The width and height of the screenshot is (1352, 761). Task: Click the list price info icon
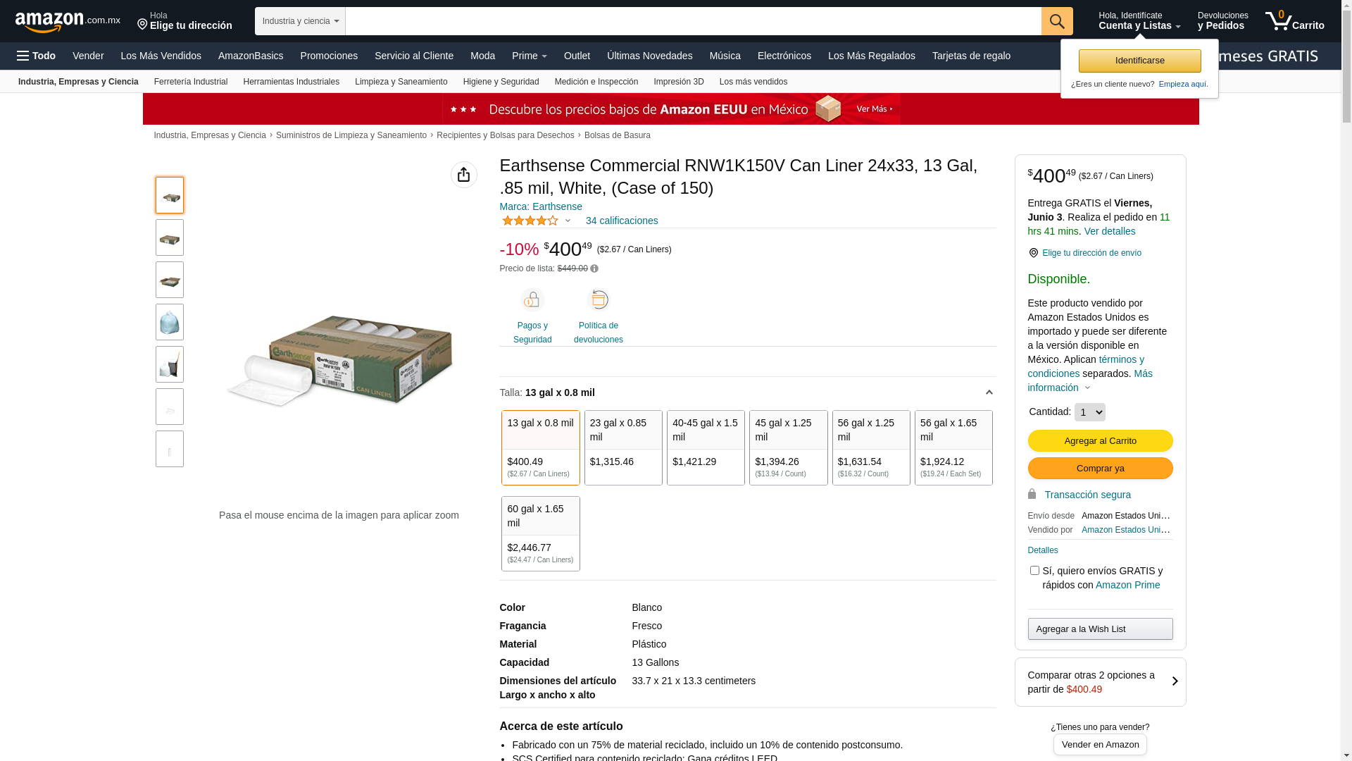click(x=594, y=268)
